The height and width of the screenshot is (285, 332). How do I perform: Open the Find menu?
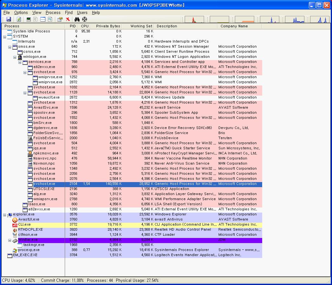click(x=69, y=12)
